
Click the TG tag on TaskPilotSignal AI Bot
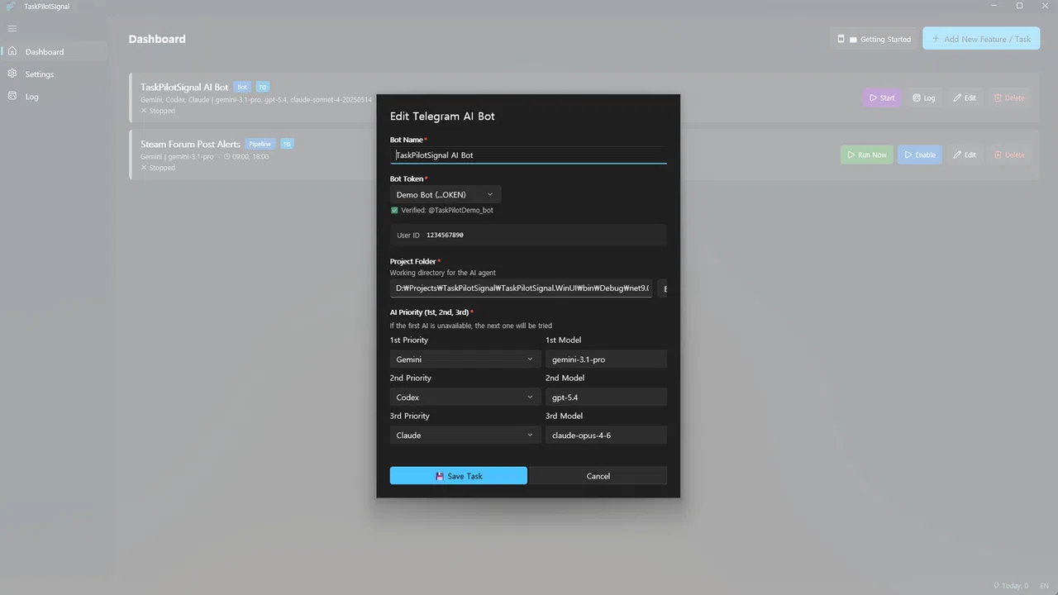(x=262, y=87)
